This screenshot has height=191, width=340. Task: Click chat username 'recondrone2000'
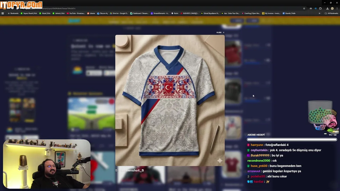coord(258,161)
